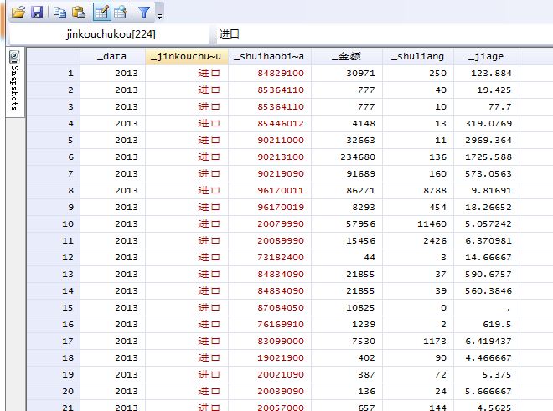
Task: Open the Snapshots side tab
Action: coord(13,84)
